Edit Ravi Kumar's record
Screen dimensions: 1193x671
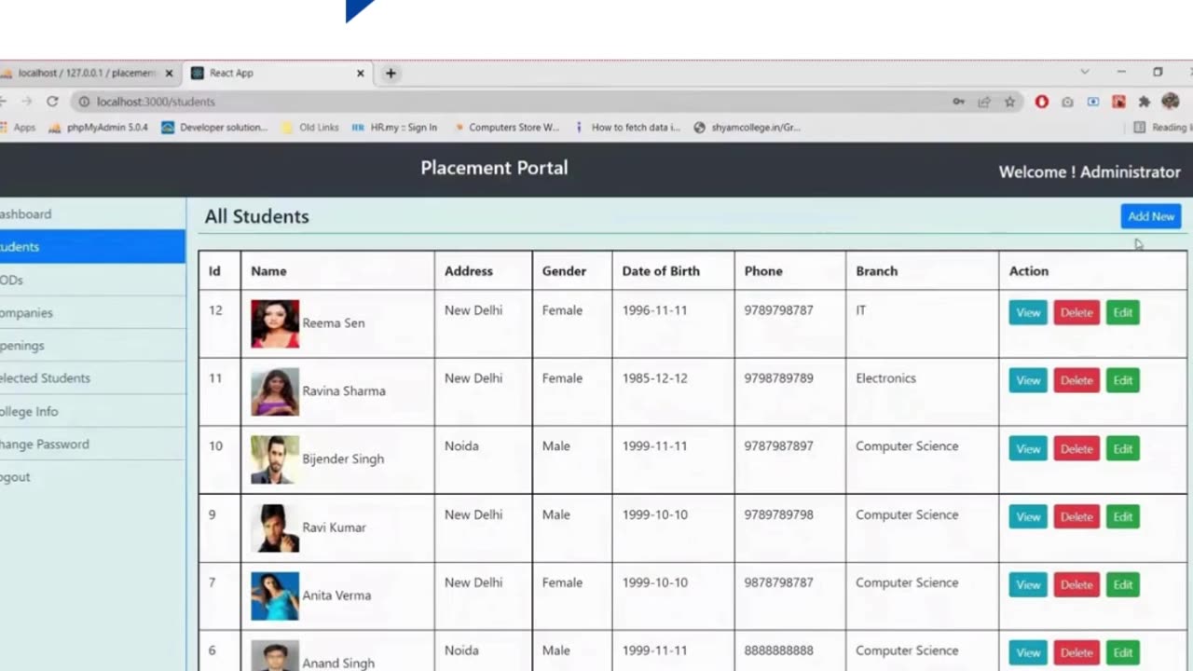pyautogui.click(x=1123, y=516)
